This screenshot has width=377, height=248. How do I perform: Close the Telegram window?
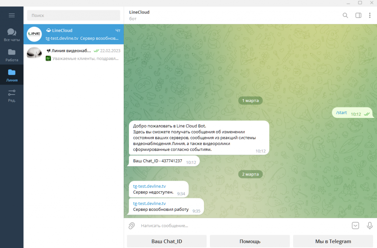click(x=371, y=3)
